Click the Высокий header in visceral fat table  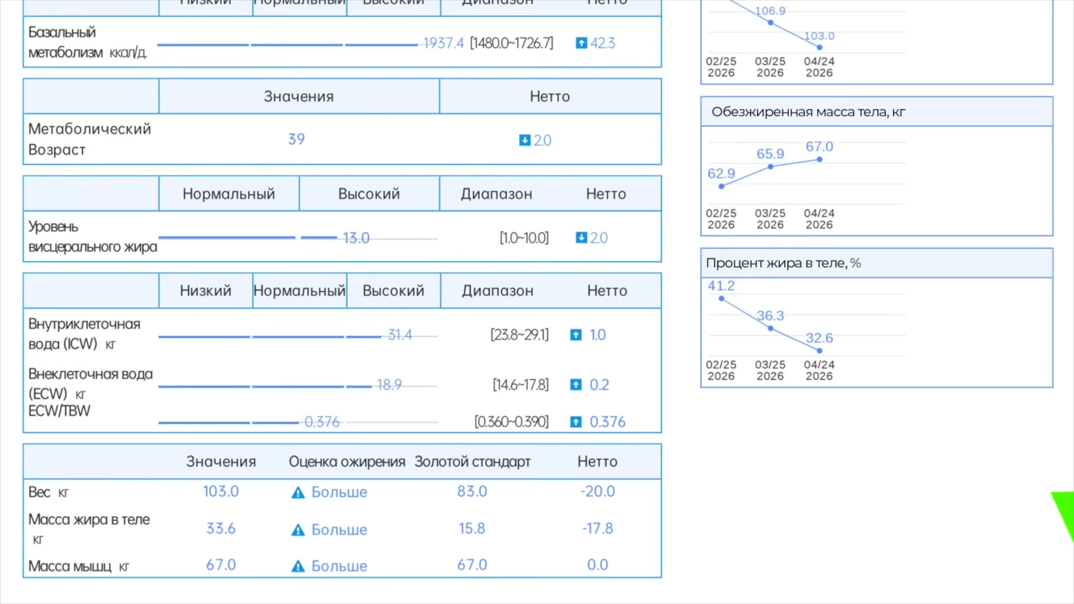369,194
